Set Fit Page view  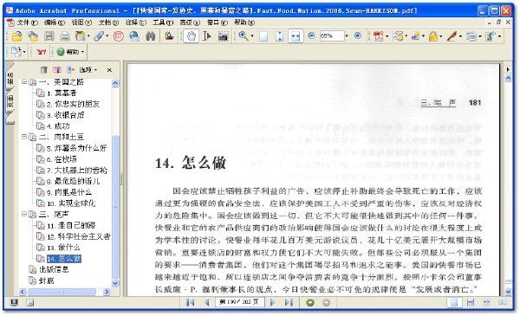280,36
